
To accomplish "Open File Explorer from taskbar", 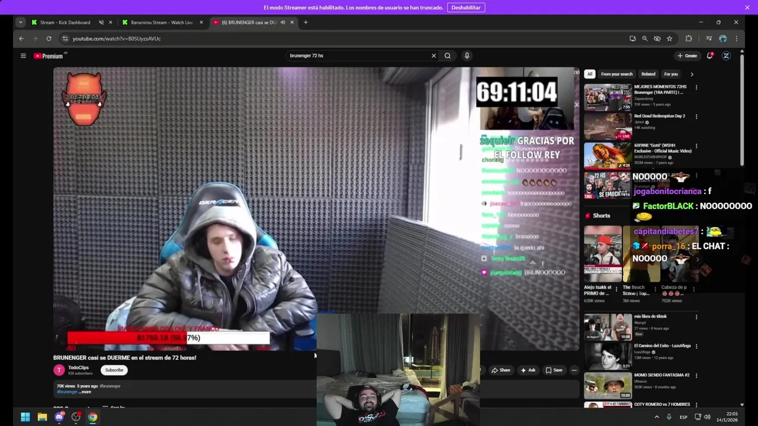I will click(x=42, y=417).
